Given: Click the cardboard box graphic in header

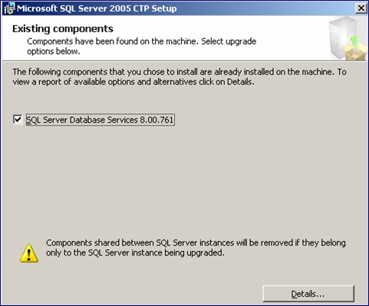Looking at the screenshot, I should click(355, 51).
